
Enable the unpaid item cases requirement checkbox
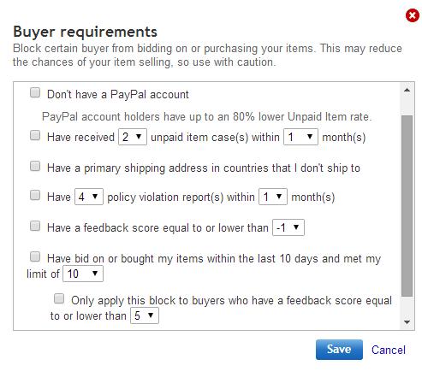pos(35,135)
